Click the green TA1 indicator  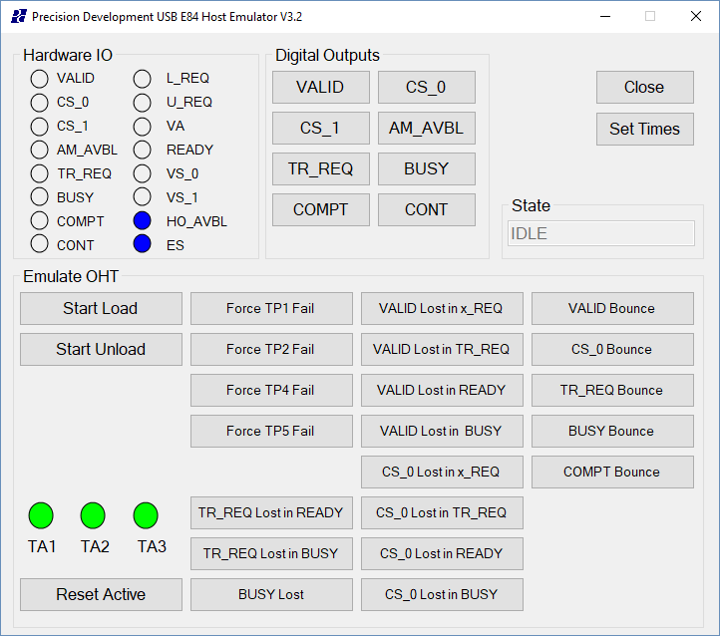[x=41, y=515]
